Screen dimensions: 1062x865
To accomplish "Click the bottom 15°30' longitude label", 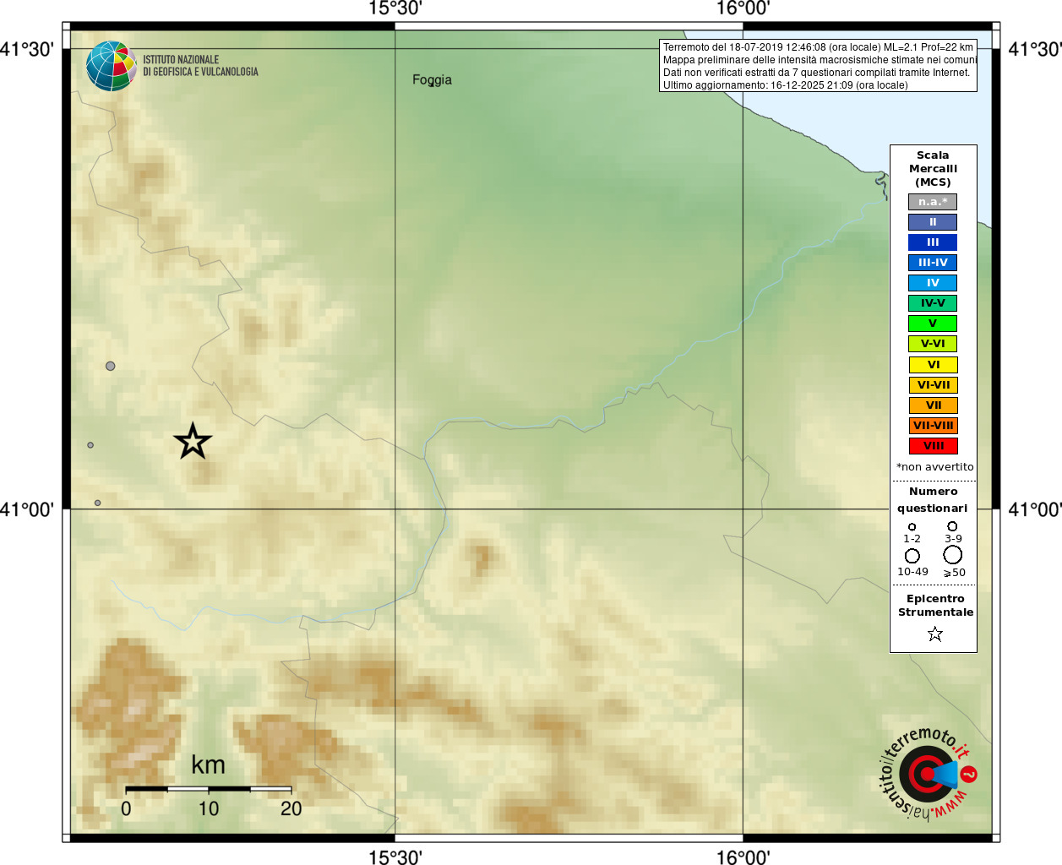I will [395, 857].
